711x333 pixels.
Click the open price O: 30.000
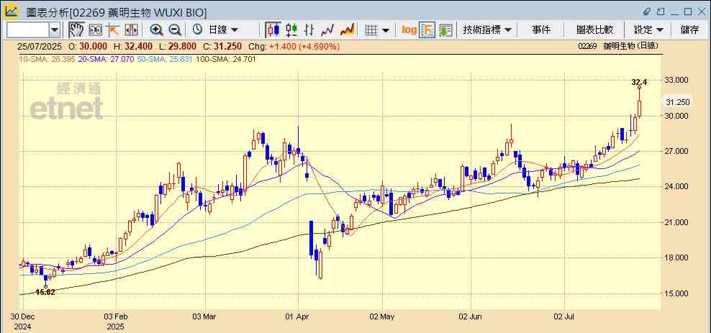88,46
